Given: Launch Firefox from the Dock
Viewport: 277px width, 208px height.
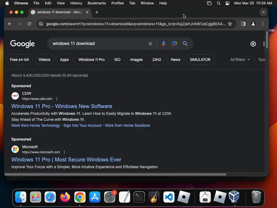Looking at the screenshot, I should (x=65, y=197).
